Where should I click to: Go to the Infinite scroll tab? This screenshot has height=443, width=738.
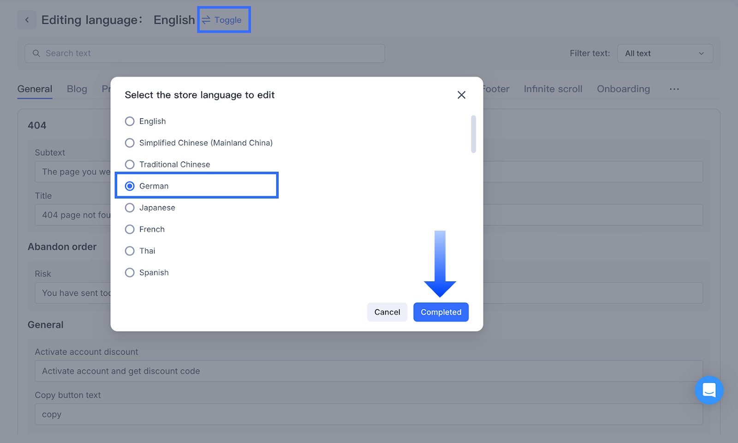[x=553, y=89]
